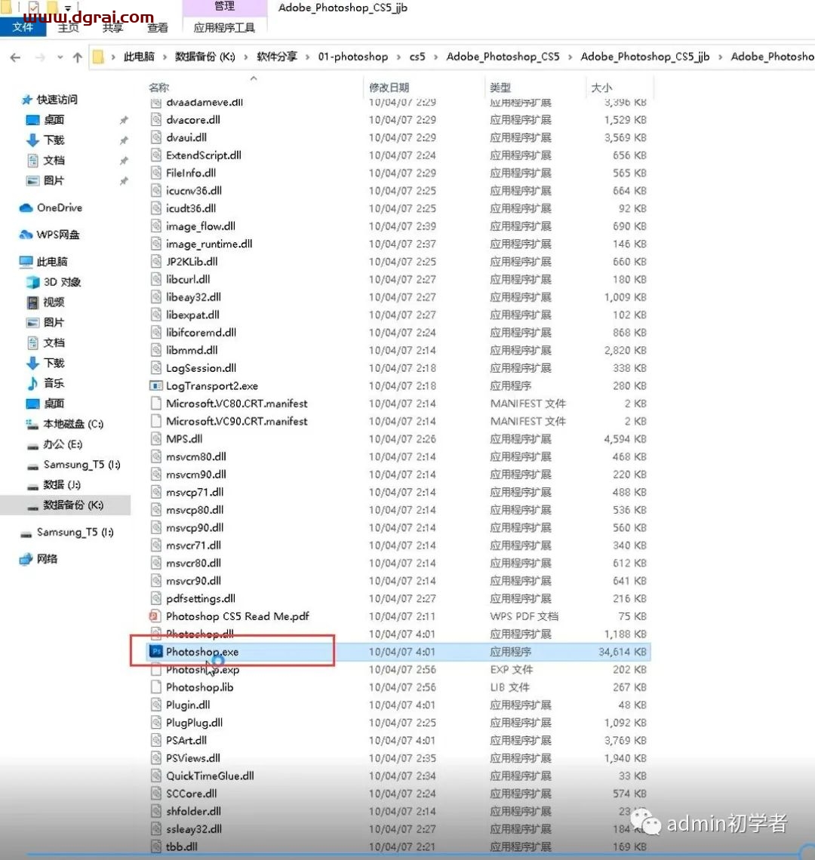Viewport: 815px width, 860px height.
Task: Expand breadcrumb chevron after 此电脑
Action: (165, 57)
